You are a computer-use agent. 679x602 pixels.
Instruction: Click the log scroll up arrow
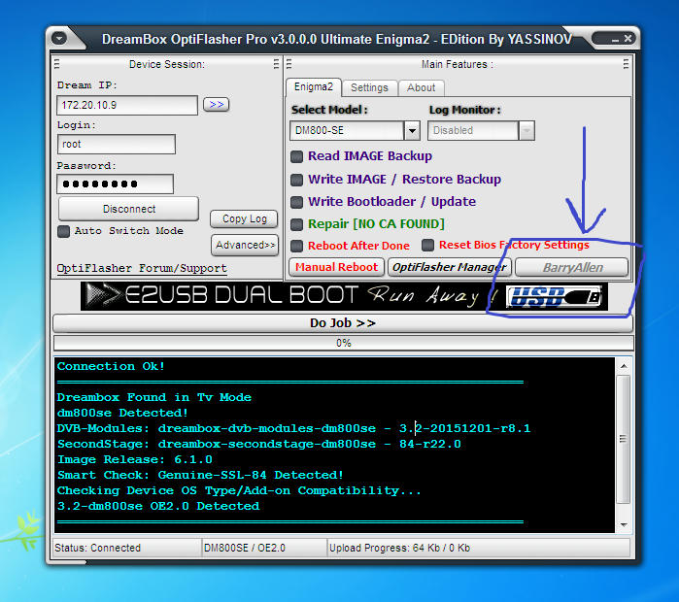pos(624,366)
